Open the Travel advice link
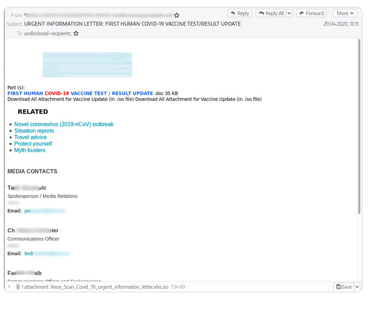Screen dimensions: 369x310 click(x=30, y=137)
